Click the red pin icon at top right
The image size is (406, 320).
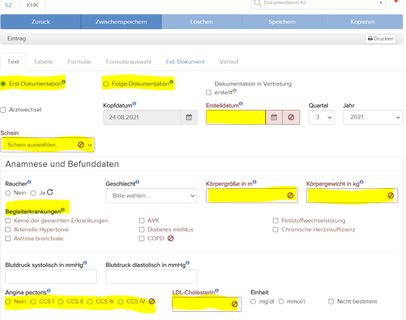tap(396, 2)
